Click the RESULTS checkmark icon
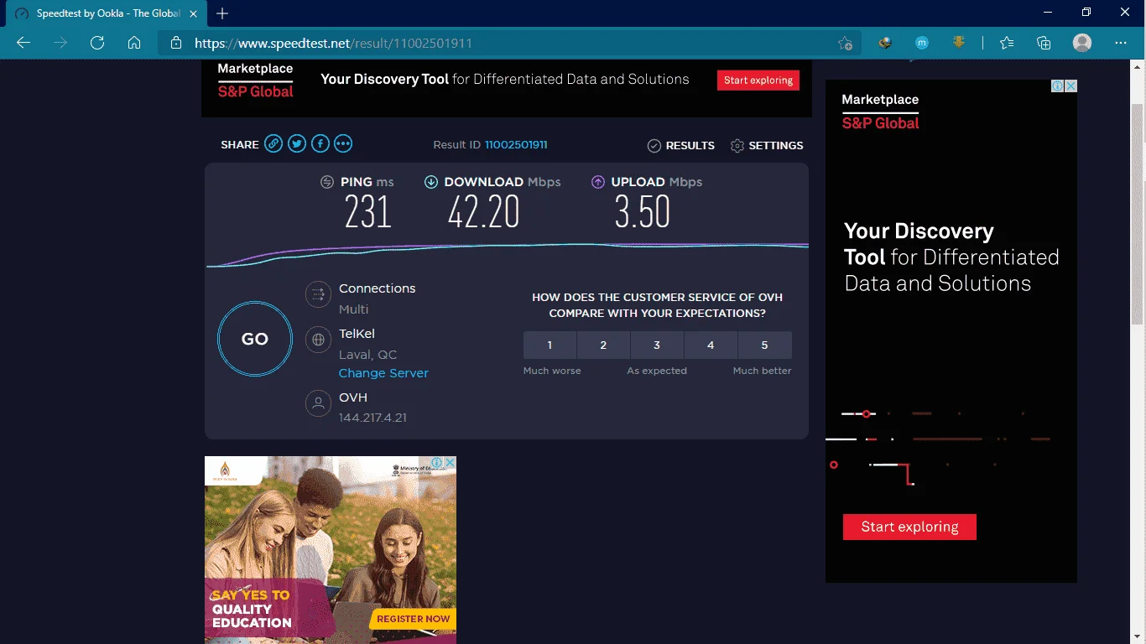 coord(654,146)
